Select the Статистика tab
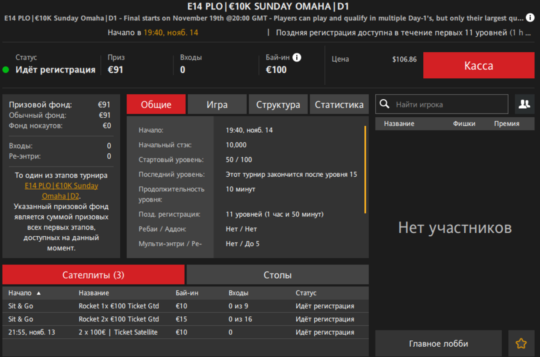This screenshot has height=357, width=540. click(339, 104)
